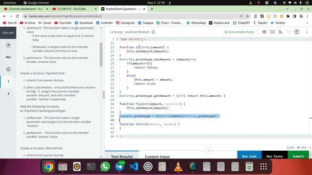Click the panel divider handle

coord(104,95)
